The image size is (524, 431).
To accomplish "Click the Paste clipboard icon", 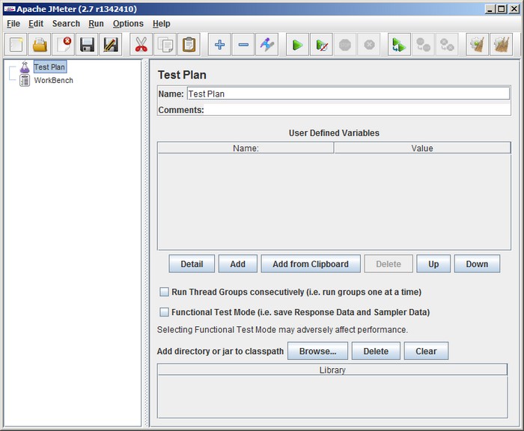I will [x=189, y=44].
